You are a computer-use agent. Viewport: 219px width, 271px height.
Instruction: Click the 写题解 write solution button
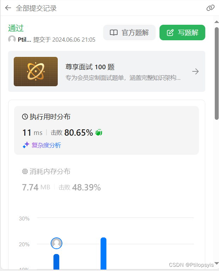coord(182,33)
